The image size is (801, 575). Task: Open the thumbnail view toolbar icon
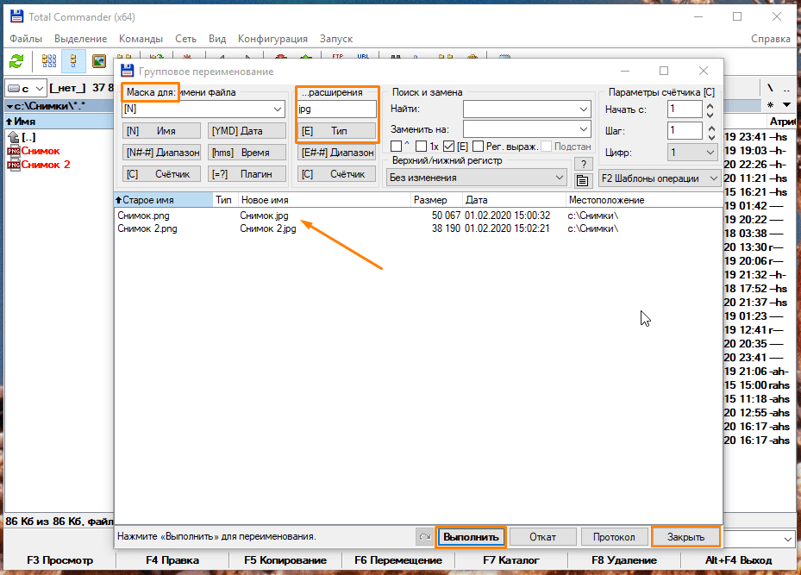tap(98, 62)
